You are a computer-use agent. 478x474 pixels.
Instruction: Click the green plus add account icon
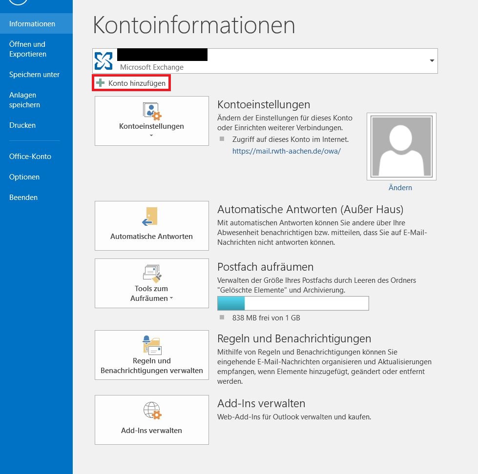tap(101, 83)
